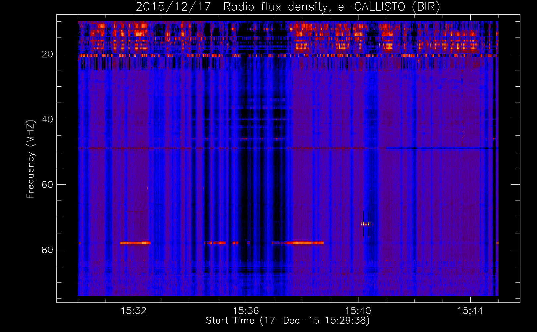537x332 pixels.
Task: Click the bright burst near 72 MHz at 15:40
Action: tap(366, 224)
